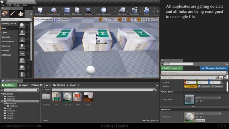This screenshot has height=129, width=229.
Task: Click Blueprint/Add Script button
Action: [214, 68]
